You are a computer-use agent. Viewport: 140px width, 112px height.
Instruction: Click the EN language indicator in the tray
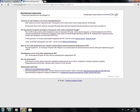(122, 110)
